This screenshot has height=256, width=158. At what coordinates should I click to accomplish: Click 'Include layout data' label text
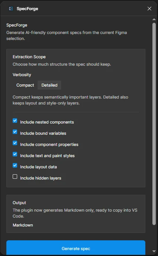38,167
